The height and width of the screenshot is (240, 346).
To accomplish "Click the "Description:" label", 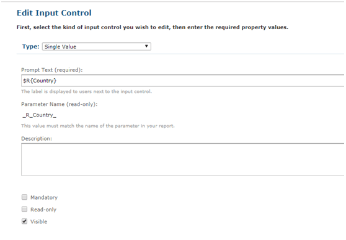I will click(x=37, y=139).
